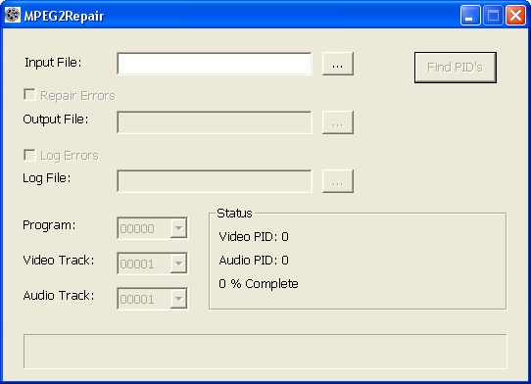Open the Audio Track combo box
The height and width of the screenshot is (384, 531).
pos(153,299)
